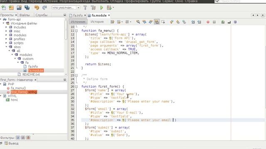Switch to the История history view
Image resolution: width=266 pixels, height=149 pixels.
tap(97, 22)
